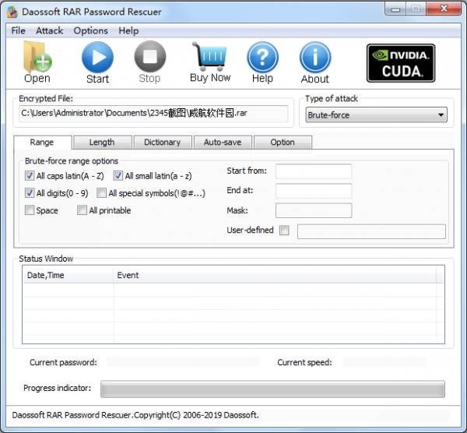Toggle All caps latin(A - Z) checkbox

pos(30,176)
